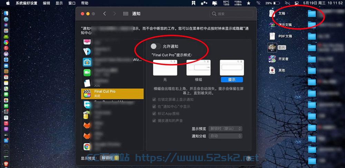
Task: Open the 其他 stack on the desktop
Action: coord(277,70)
